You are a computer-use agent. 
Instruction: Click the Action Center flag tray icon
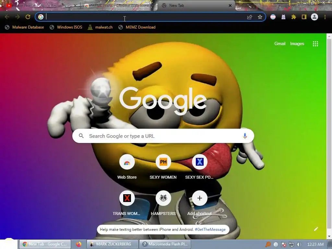pos(283,244)
